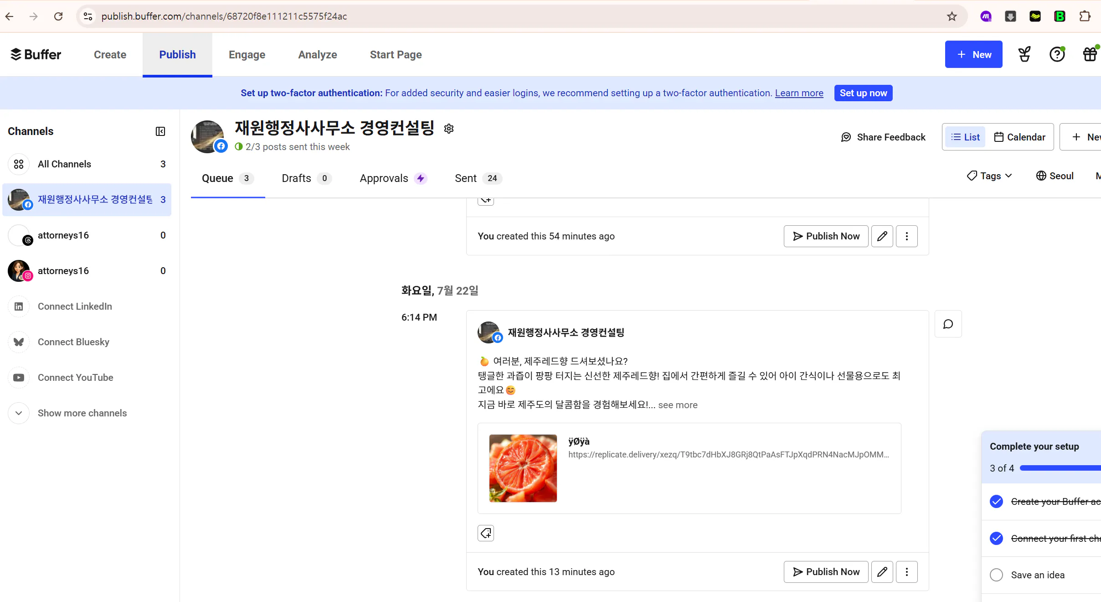Screen dimensions: 1101x602
Task: Edit the post created 13 minutes ago
Action: pos(882,572)
